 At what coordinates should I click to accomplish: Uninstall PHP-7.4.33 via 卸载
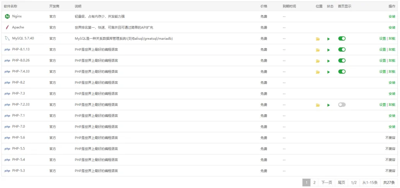(392, 72)
